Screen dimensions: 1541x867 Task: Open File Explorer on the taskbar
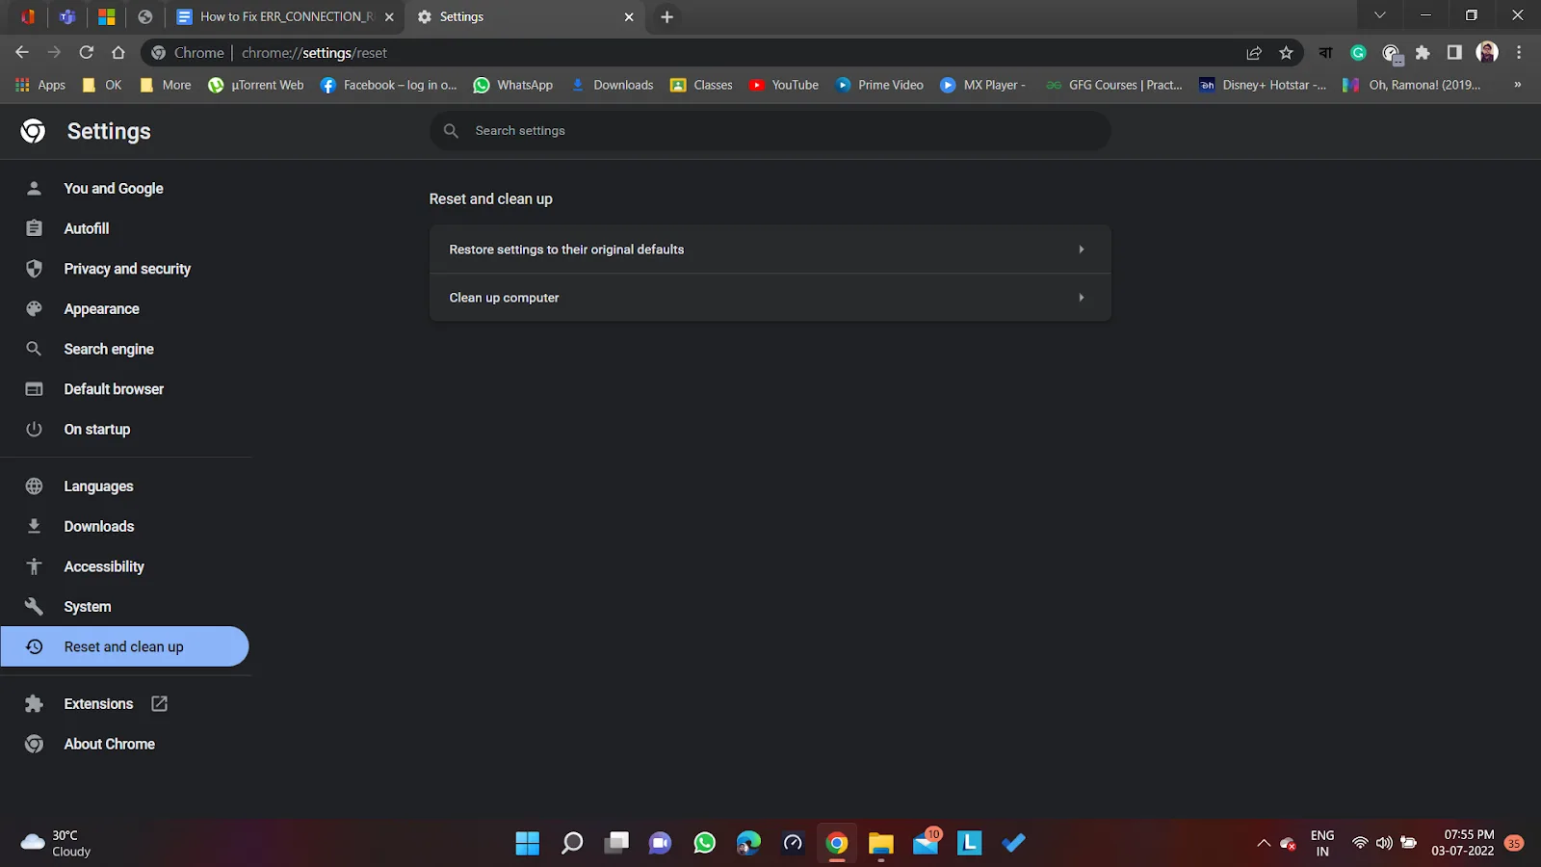pyautogui.click(x=880, y=844)
